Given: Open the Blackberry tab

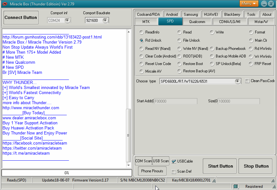Looking at the screenshot, I should 232,14.
